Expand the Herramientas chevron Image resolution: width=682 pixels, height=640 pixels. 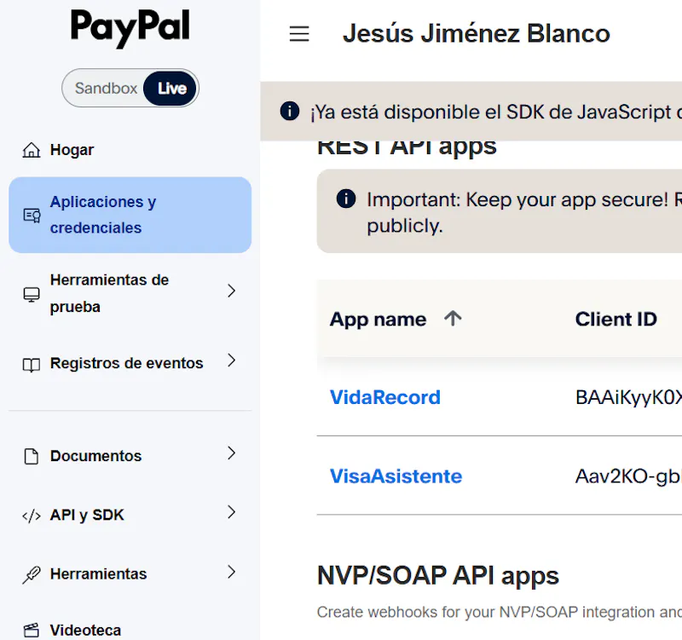[x=231, y=572]
